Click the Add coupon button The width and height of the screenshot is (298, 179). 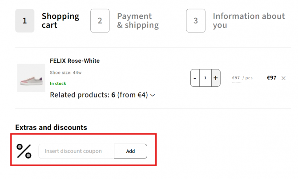coord(130,151)
